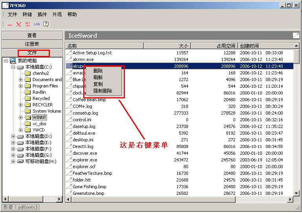Expand the Program Files folder
This screenshot has width=302, height=213.
tap(20, 86)
